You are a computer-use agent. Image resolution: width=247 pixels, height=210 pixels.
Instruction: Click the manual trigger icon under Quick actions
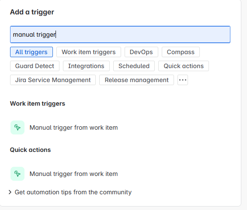[17, 174]
